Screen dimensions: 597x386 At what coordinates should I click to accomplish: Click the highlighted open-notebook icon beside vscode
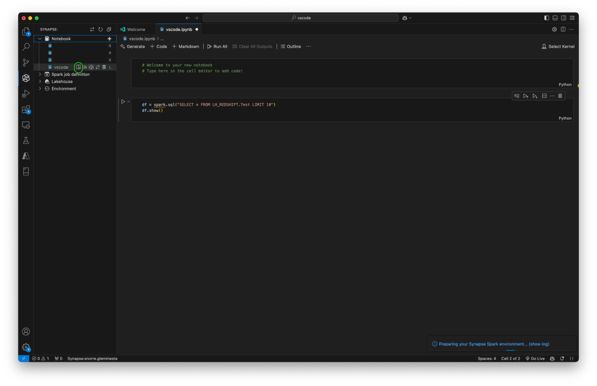point(78,67)
